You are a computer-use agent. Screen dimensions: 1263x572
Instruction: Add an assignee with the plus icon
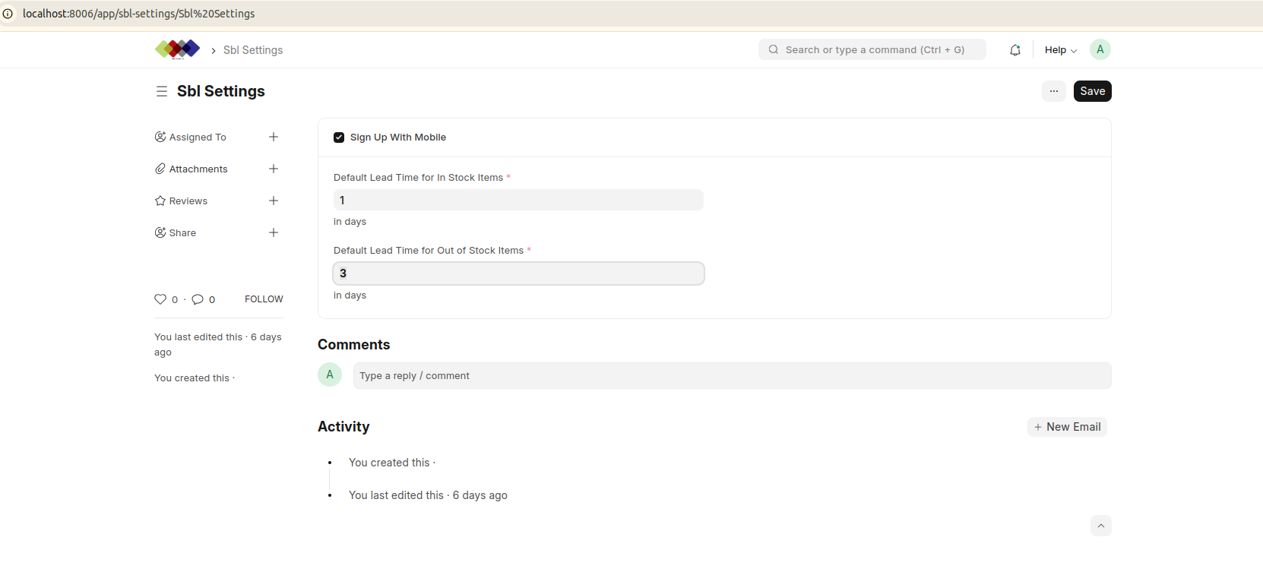click(x=274, y=137)
